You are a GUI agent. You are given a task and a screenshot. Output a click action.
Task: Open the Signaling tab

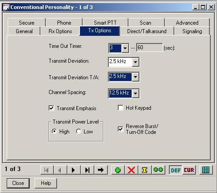(x=192, y=31)
